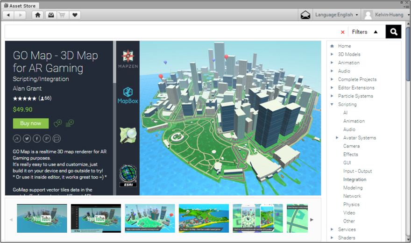
Task: Expand the Filters panel
Action: pos(365,32)
